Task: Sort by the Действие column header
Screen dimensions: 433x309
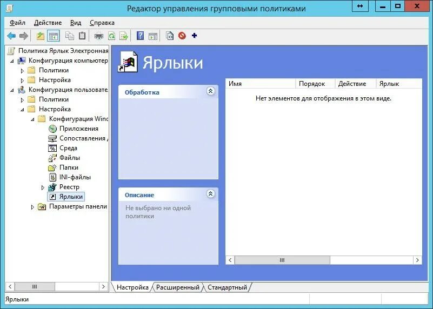Action: pos(356,84)
